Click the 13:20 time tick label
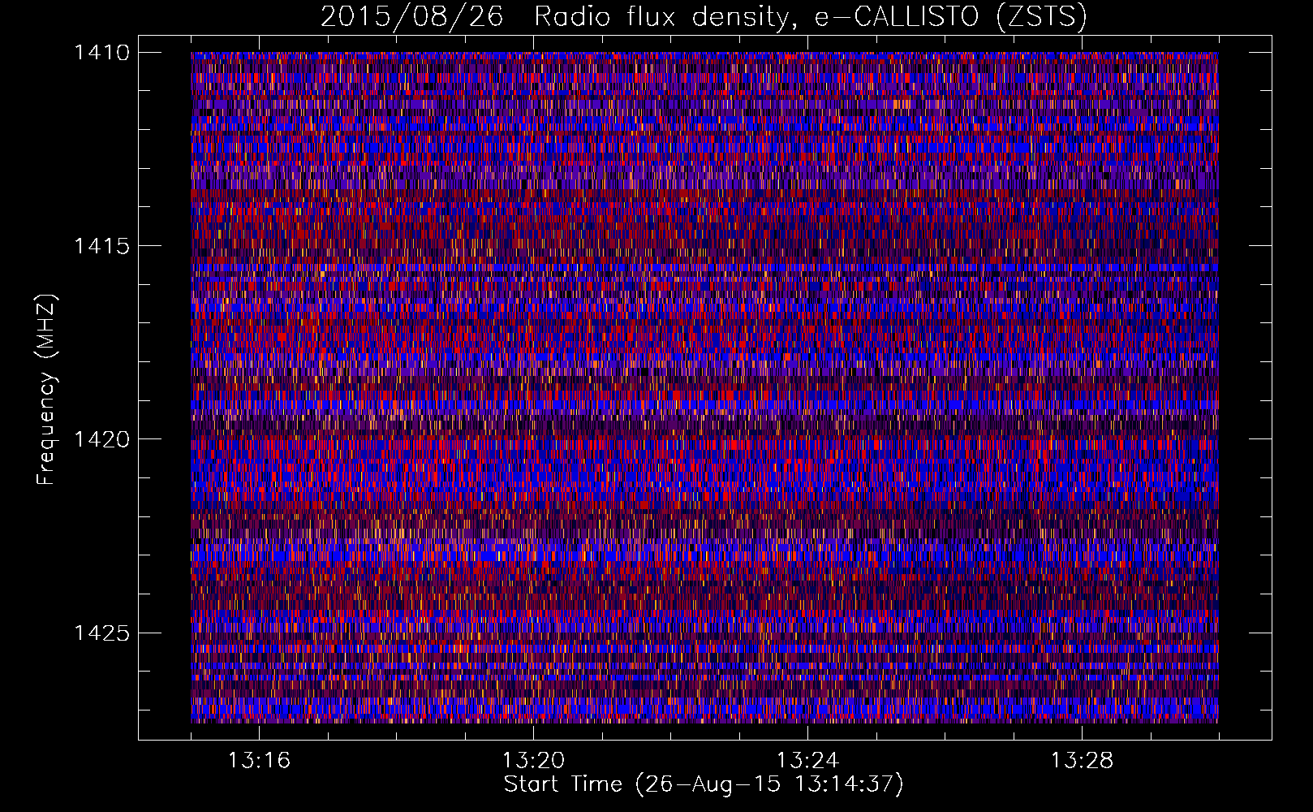 pos(533,760)
